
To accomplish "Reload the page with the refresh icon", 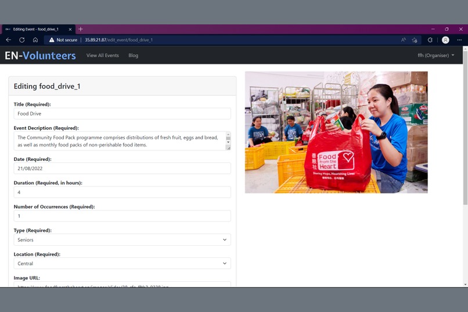I will (x=22, y=40).
